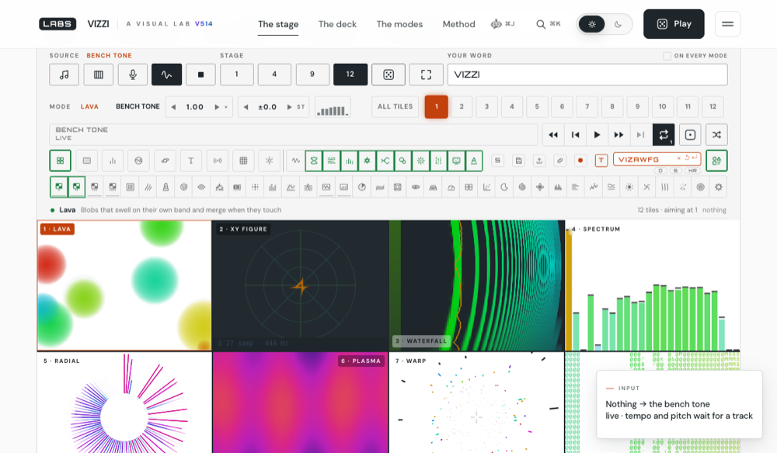Click the T text category icon
The image size is (777, 453).
191,161
